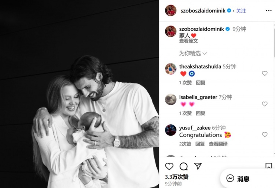The width and height of the screenshot is (275, 188).
Task: Follow the account with 关注
Action: [x=241, y=11]
